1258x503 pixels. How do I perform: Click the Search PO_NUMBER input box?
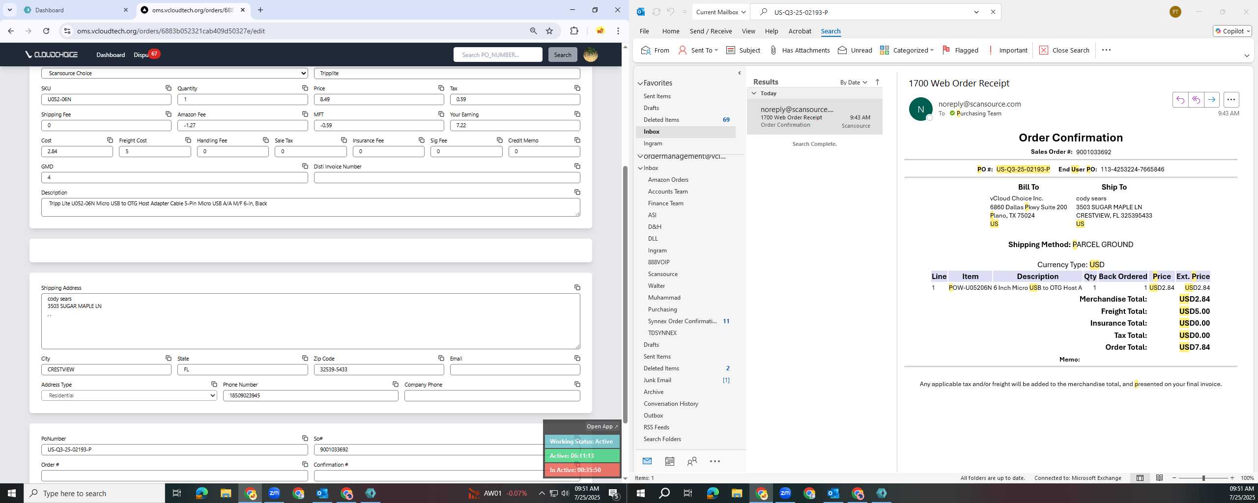[498, 55]
